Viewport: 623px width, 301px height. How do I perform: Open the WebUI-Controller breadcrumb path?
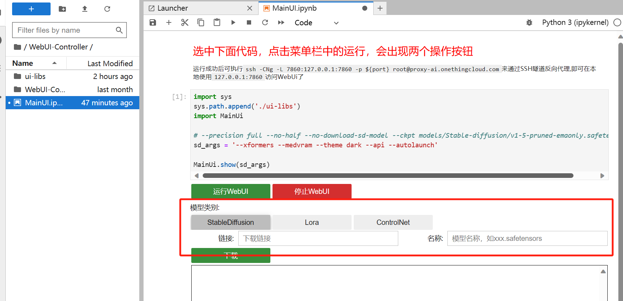click(58, 47)
